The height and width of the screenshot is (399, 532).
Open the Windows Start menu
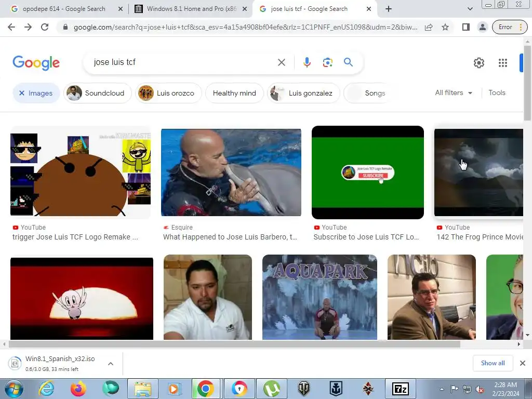14,389
